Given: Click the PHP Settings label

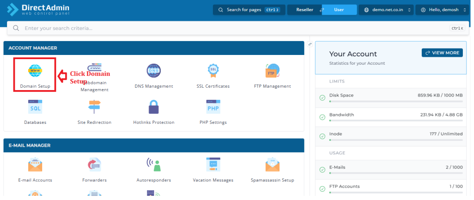Looking at the screenshot, I should (x=213, y=122).
